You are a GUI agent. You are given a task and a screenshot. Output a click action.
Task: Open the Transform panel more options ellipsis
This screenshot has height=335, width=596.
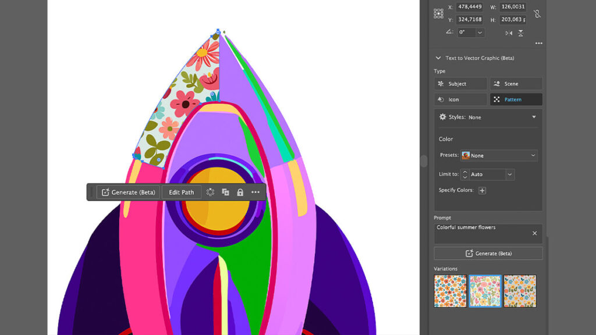point(538,44)
